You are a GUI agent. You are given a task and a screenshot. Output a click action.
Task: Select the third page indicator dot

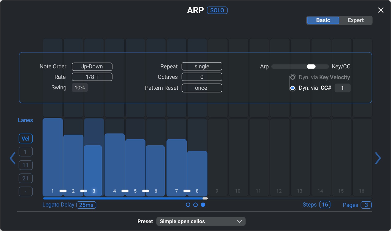pyautogui.click(x=203, y=205)
